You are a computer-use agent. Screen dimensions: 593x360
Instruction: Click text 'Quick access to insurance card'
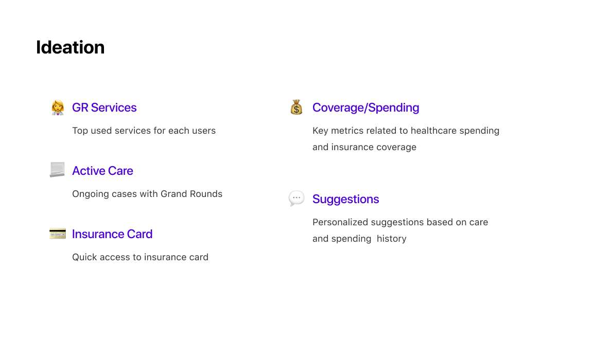click(141, 257)
